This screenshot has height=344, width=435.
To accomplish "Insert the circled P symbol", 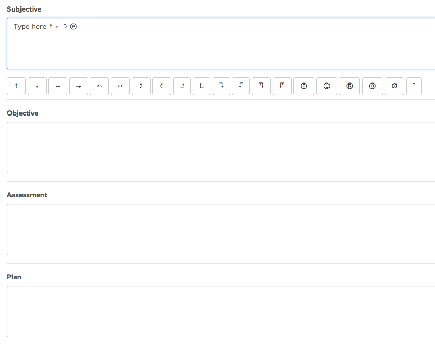I will [304, 86].
